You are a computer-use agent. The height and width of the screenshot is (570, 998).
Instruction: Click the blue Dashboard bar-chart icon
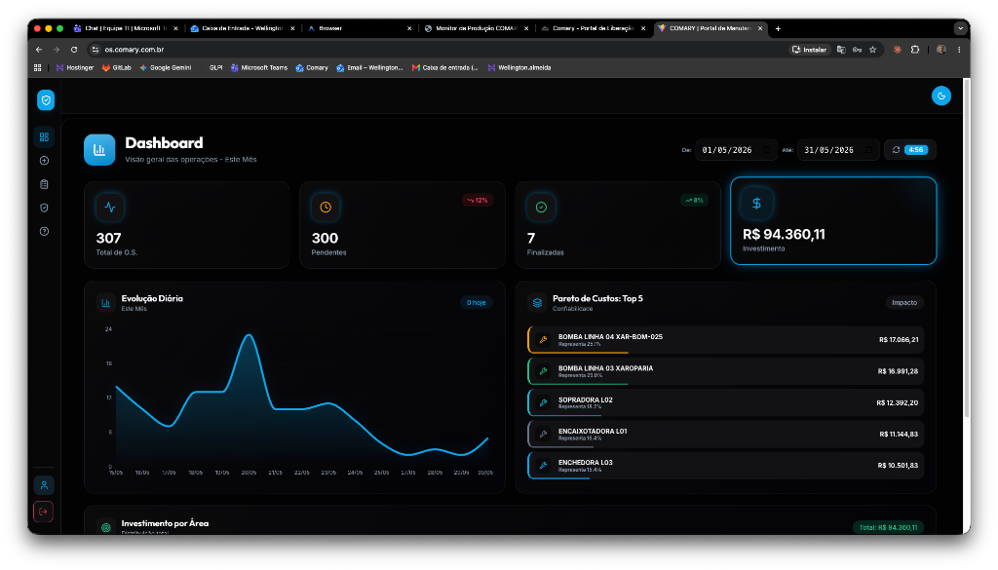click(99, 149)
